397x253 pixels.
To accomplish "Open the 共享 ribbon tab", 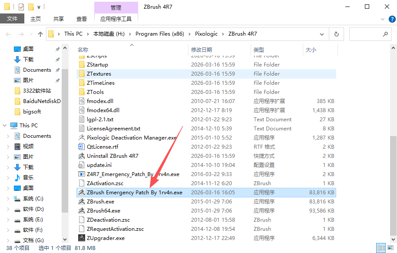I will coord(59,19).
